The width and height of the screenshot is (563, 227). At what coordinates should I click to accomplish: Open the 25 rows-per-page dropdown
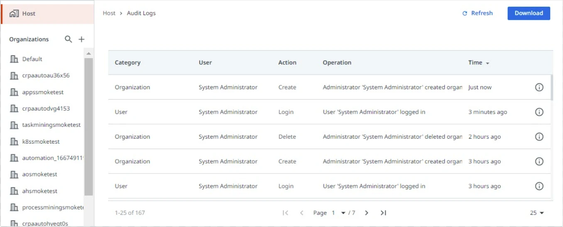536,213
